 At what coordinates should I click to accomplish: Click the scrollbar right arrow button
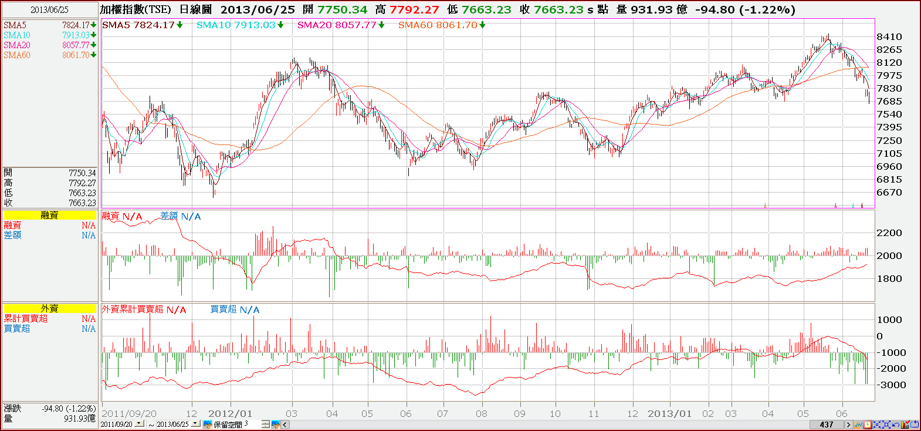point(848,425)
